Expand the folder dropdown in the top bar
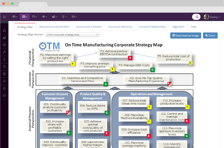The width and height of the screenshot is (224, 148). (35, 17)
